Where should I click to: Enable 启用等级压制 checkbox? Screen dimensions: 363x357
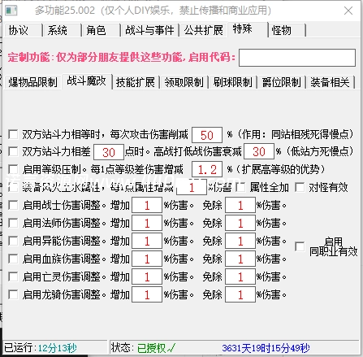pyautogui.click(x=13, y=169)
